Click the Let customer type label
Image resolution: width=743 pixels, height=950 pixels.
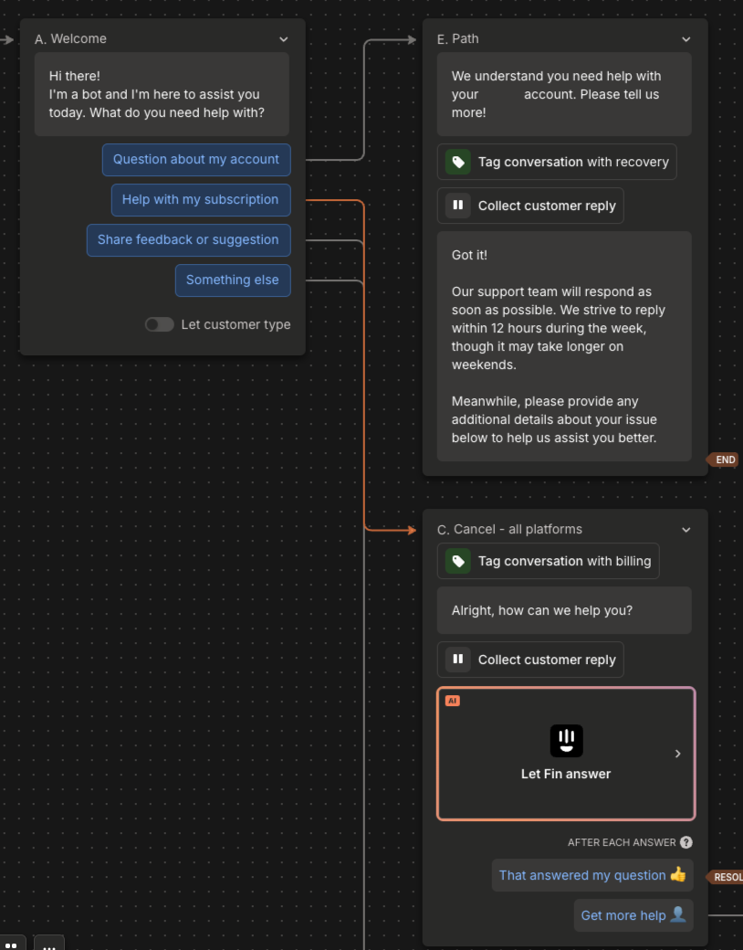click(x=235, y=325)
